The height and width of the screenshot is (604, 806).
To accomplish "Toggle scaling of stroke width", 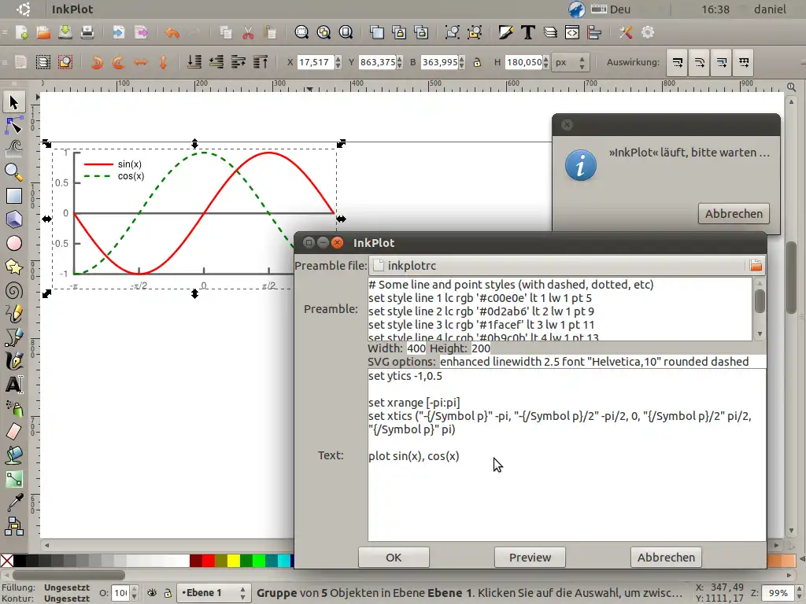I will pyautogui.click(x=678, y=63).
